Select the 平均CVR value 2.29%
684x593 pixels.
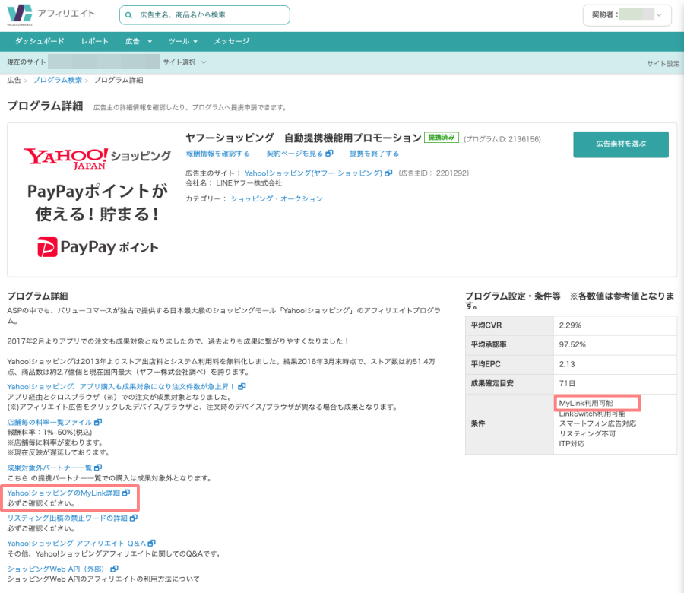570,325
